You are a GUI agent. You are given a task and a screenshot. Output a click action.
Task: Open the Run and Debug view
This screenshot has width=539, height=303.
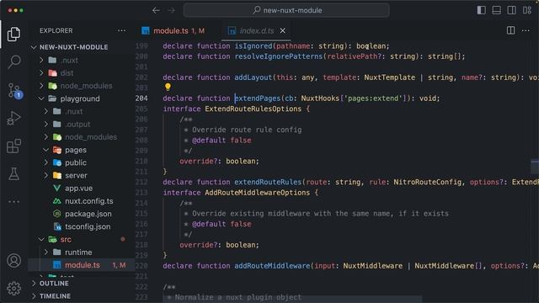click(13, 118)
